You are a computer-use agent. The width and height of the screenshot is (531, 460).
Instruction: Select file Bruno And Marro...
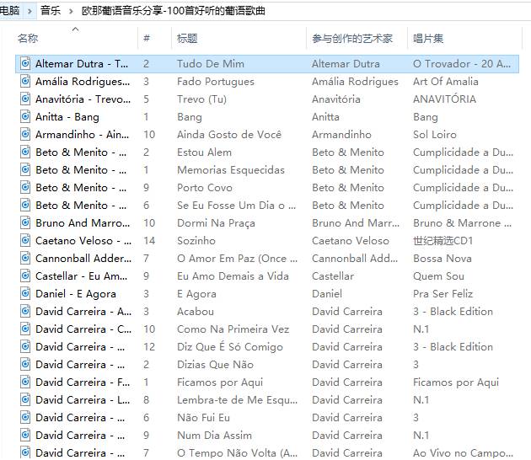click(83, 222)
